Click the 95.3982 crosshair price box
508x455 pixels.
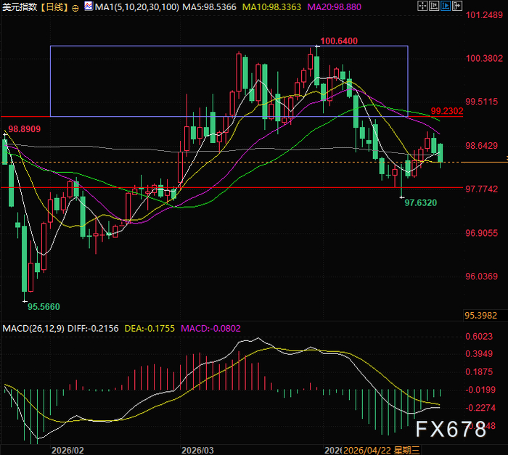(x=486, y=316)
